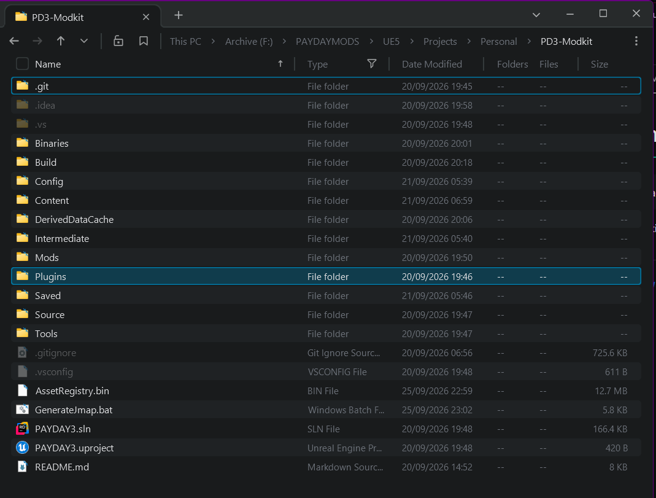656x498 pixels.
Task: Sort by the Name column header
Action: tap(48, 64)
